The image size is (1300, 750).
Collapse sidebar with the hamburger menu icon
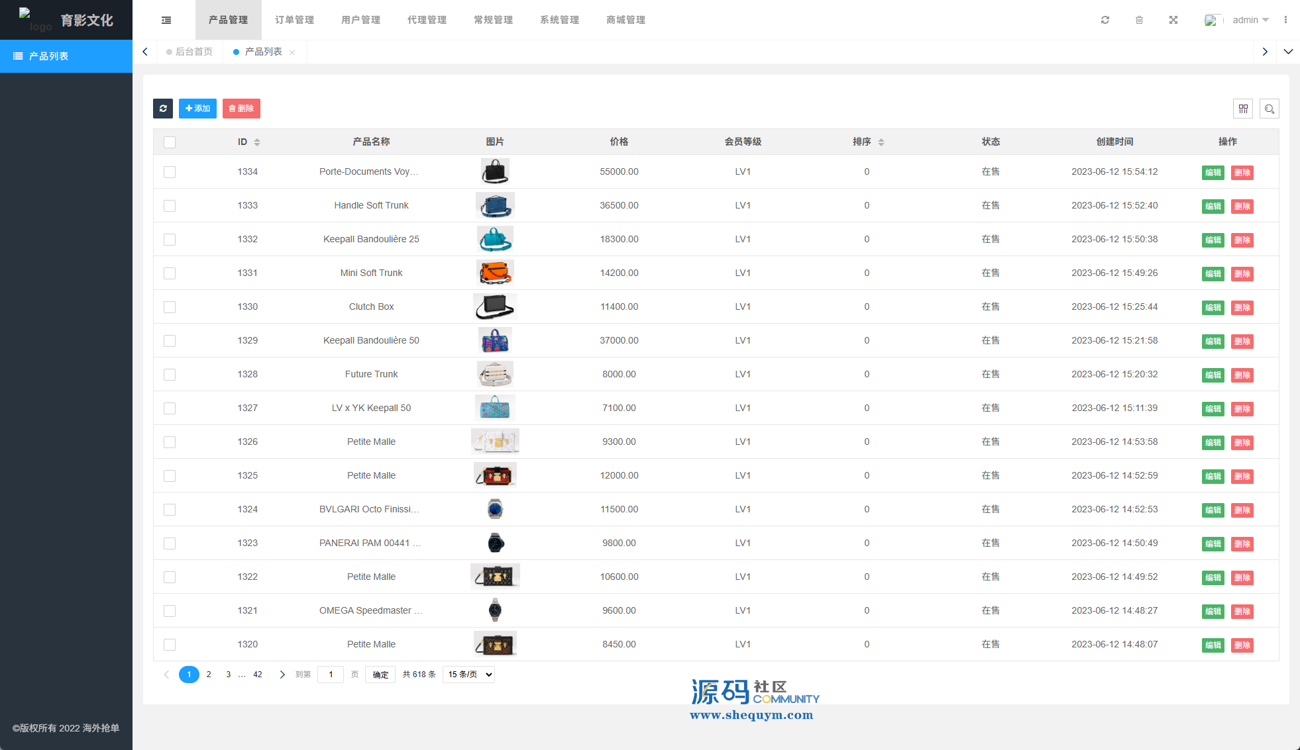click(166, 20)
